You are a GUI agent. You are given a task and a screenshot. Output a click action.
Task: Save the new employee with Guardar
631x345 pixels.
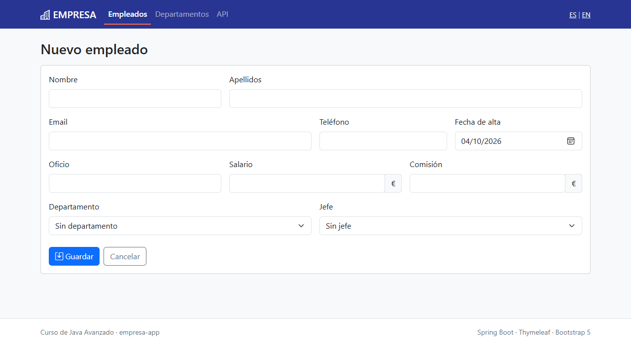(74, 256)
